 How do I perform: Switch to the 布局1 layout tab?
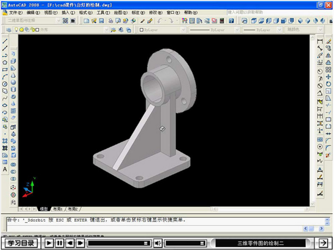(x=57, y=210)
